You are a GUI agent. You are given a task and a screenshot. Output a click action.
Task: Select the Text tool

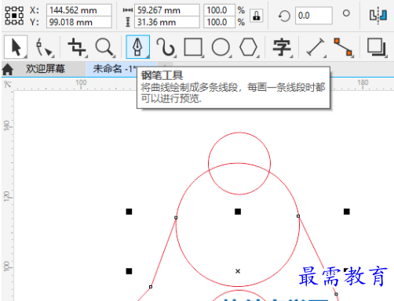coord(282,47)
